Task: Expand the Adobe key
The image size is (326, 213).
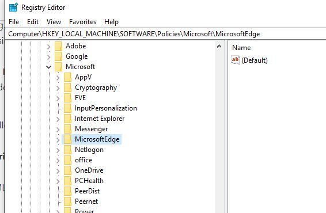Action: 48,47
